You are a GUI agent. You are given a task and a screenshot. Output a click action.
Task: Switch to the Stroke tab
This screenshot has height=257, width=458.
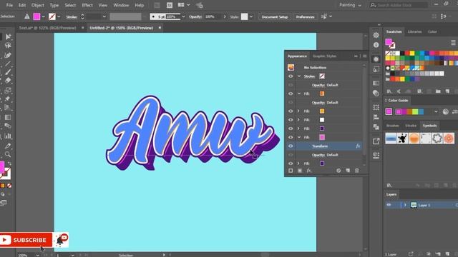pyautogui.click(x=410, y=126)
